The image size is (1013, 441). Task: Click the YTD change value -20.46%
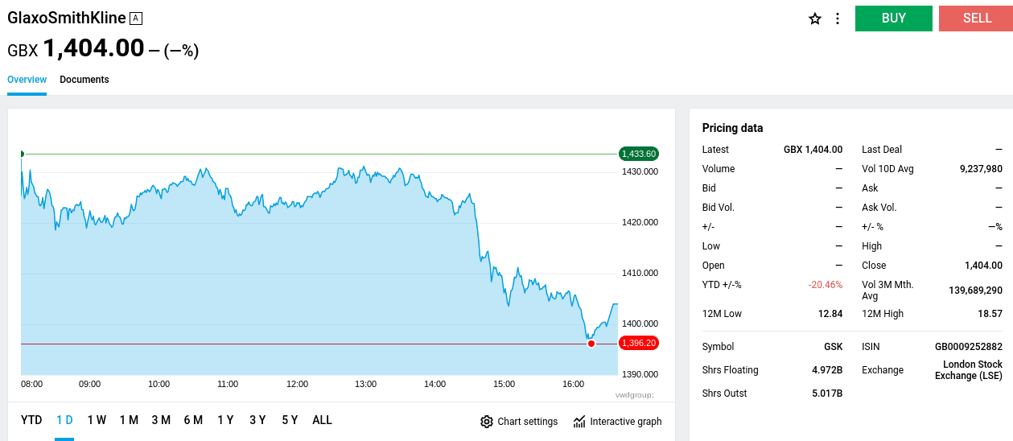coord(826,285)
